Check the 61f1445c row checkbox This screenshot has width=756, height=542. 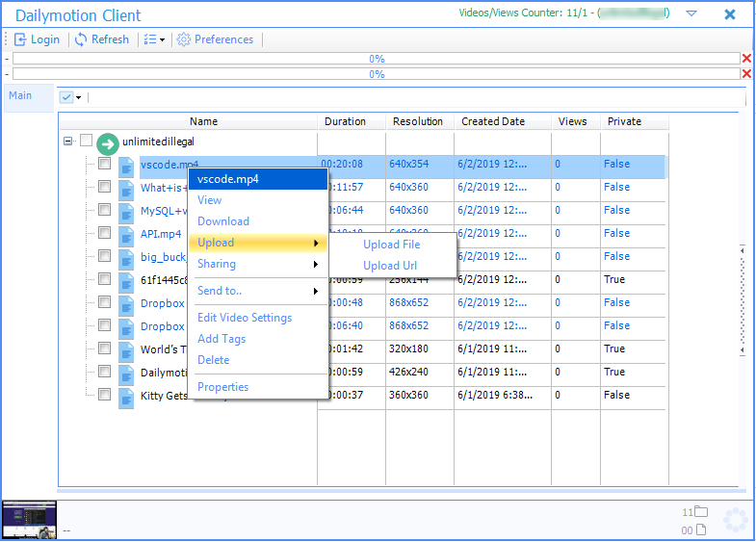(104, 279)
